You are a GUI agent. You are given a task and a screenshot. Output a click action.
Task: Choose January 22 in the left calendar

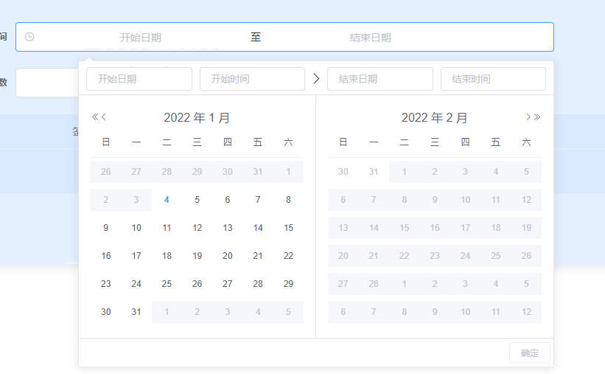tap(288, 256)
